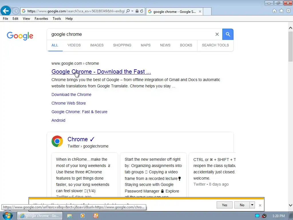Open the media player taskbar icon

pyautogui.click(x=83, y=216)
